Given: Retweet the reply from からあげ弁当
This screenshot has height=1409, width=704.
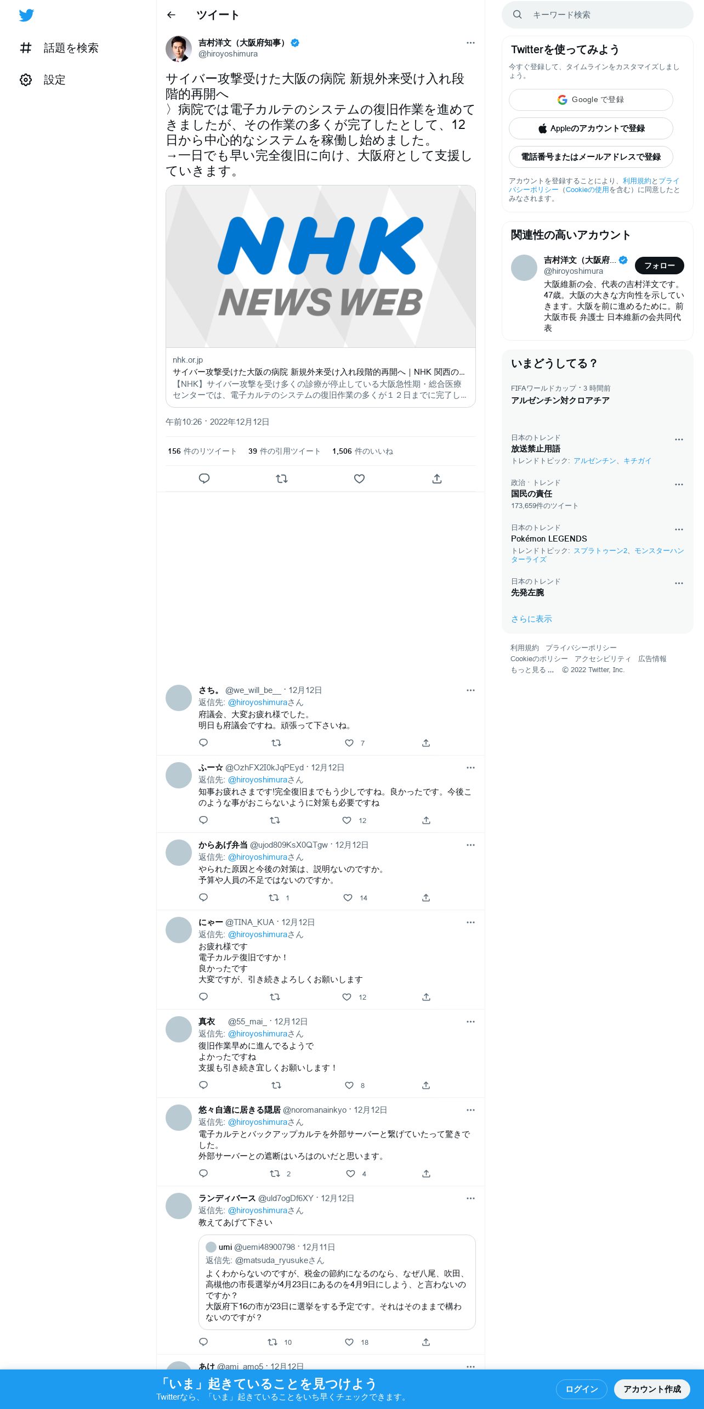Looking at the screenshot, I should 274,898.
